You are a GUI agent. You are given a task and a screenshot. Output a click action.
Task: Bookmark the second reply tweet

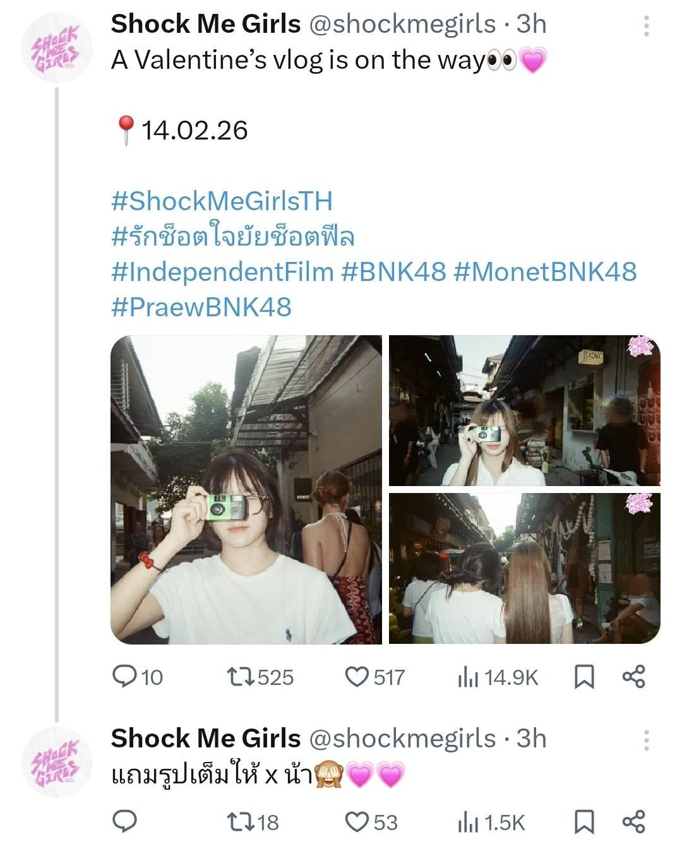584,821
